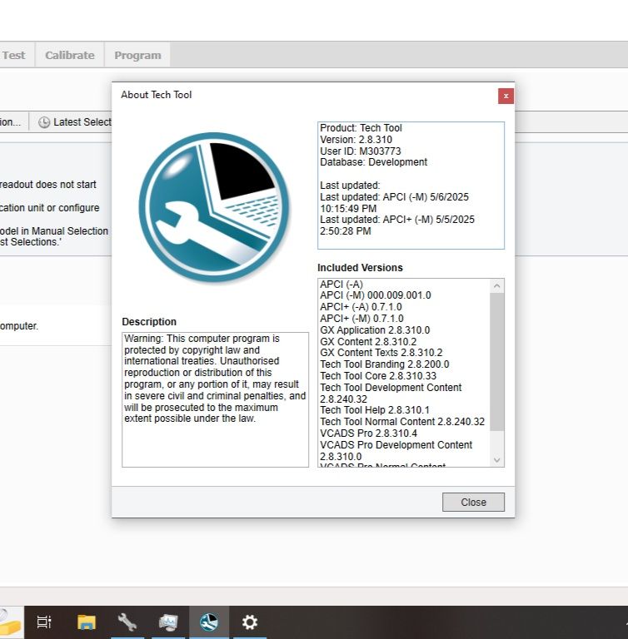Click inside the Description warning text box
This screenshot has height=639, width=628.
pyautogui.click(x=215, y=399)
